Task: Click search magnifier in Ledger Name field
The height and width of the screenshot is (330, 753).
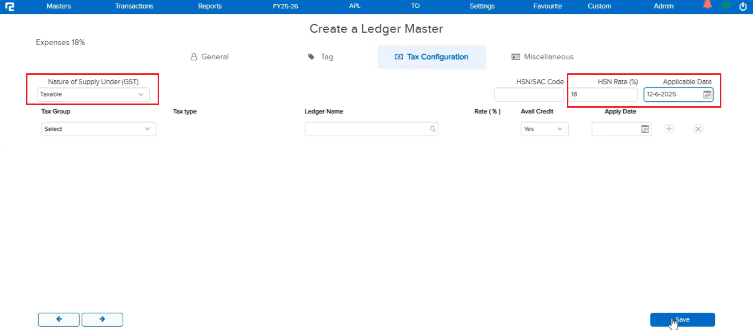Action: (x=433, y=129)
